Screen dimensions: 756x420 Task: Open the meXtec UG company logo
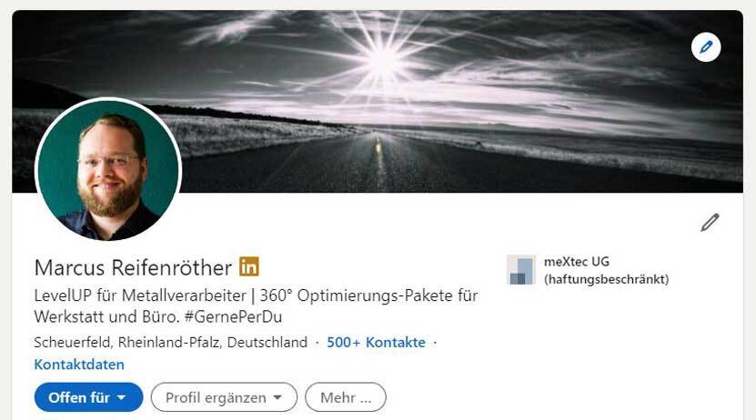coord(521,270)
